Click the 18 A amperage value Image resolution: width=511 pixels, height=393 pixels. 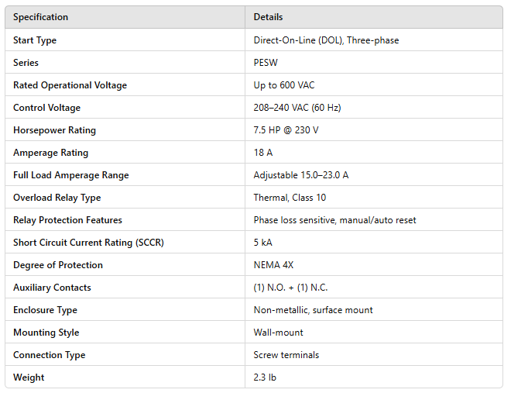(263, 153)
